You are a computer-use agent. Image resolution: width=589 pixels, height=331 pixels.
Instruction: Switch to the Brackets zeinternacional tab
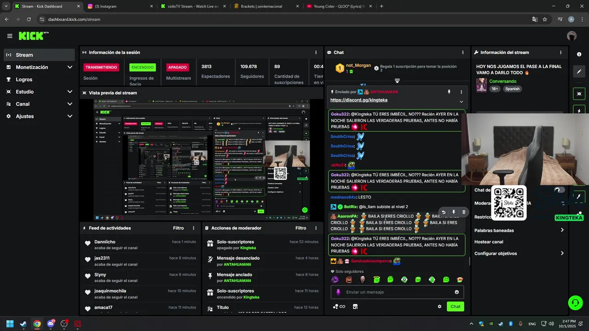pos(266,6)
